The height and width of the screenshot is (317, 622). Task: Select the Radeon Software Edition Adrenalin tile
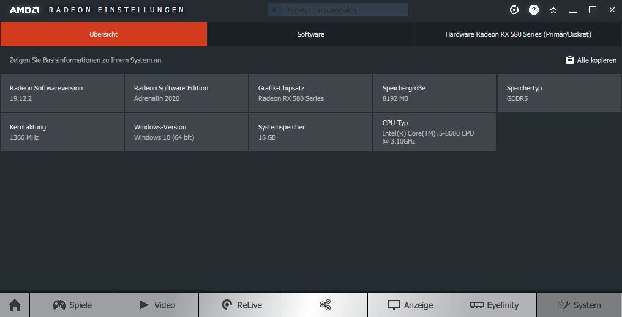(x=187, y=93)
